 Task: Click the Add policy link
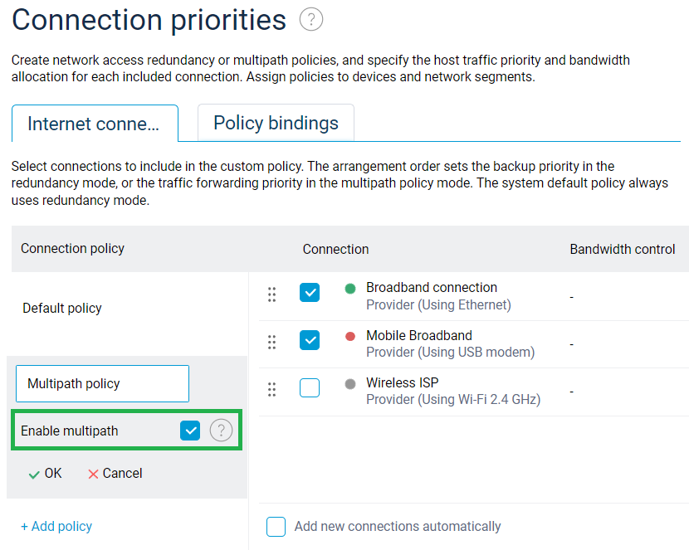coord(56,527)
